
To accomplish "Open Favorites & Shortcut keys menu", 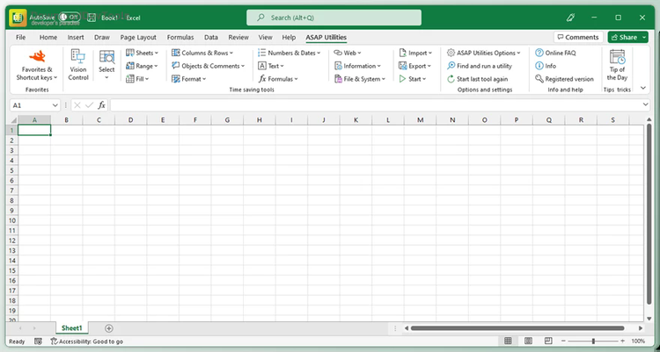I will click(37, 66).
